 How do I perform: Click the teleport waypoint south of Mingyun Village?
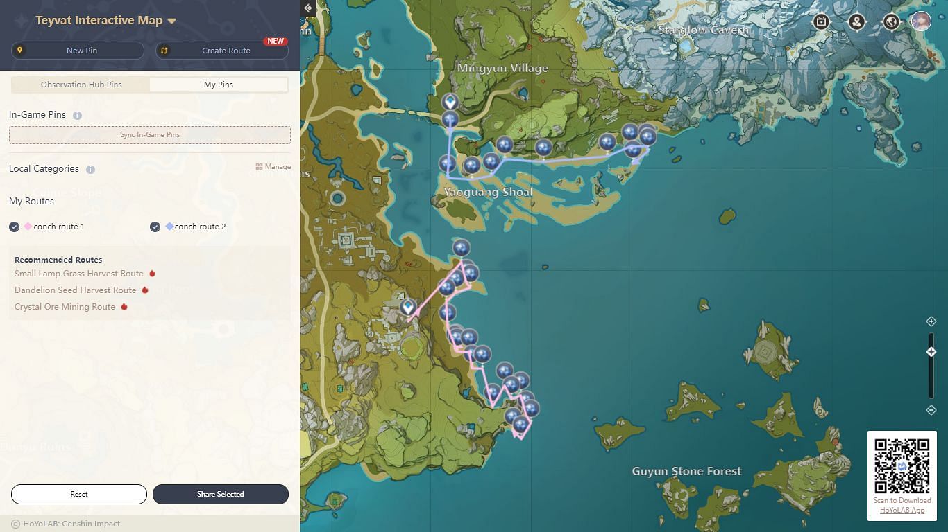pos(450,103)
